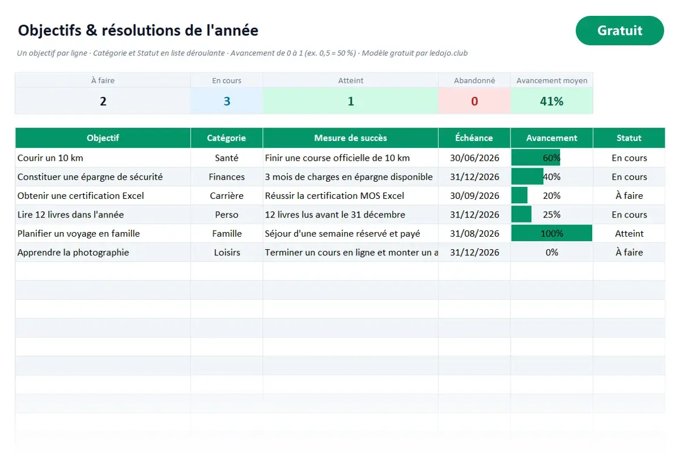680x453 pixels.
Task: Click the 'Avancement moyen' summary label
Action: (x=551, y=80)
